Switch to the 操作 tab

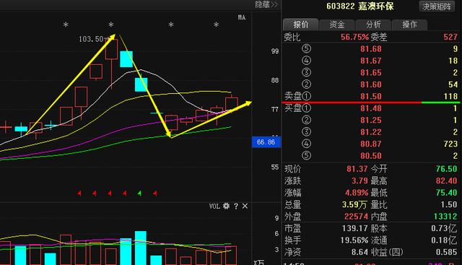(409, 25)
